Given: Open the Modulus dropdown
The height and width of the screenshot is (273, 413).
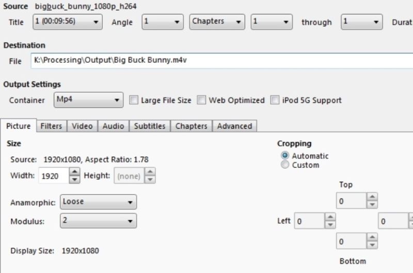Looking at the screenshot, I should [x=98, y=221].
